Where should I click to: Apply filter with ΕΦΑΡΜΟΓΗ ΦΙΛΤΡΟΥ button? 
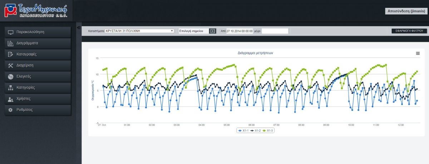(409, 31)
